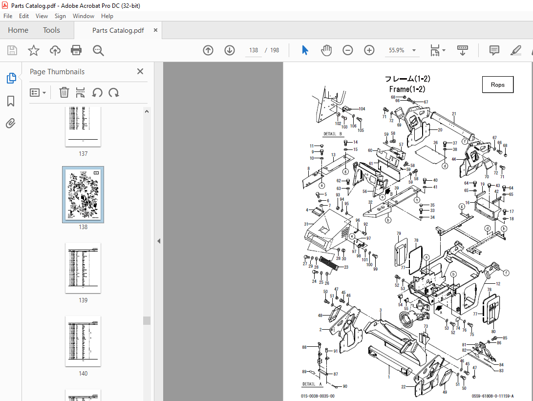
Task: Open the Sign menu
Action: [x=60, y=16]
